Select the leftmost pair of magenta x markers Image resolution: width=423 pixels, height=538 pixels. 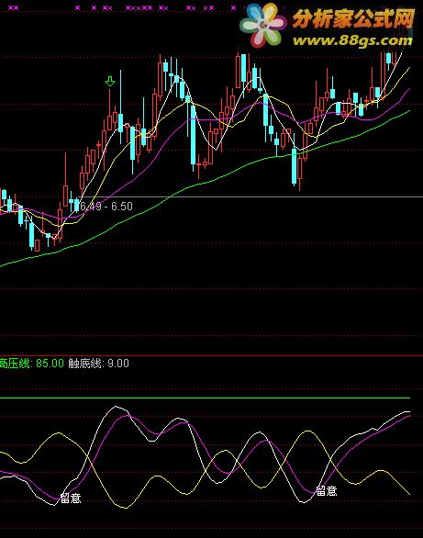pyautogui.click(x=13, y=7)
